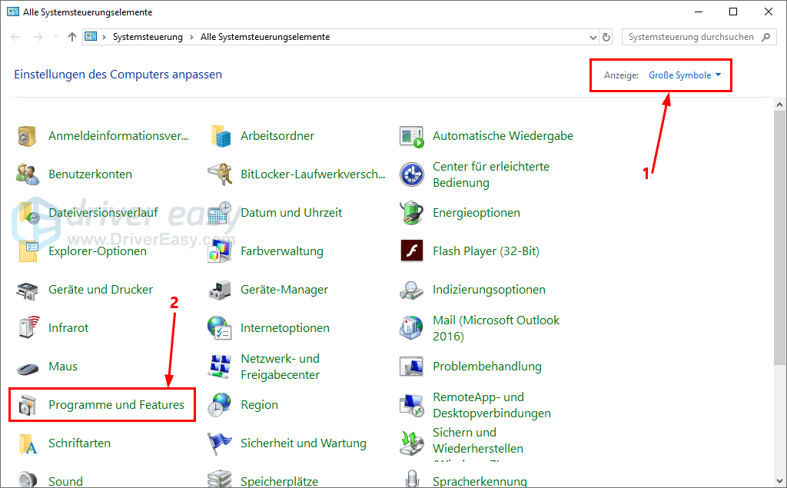Click the Geräte-Manager icon

(220, 290)
